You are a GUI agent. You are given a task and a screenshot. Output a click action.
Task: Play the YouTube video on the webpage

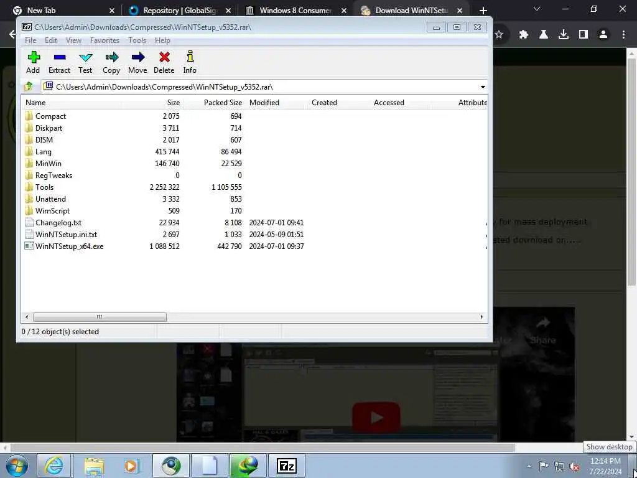pyautogui.click(x=376, y=417)
